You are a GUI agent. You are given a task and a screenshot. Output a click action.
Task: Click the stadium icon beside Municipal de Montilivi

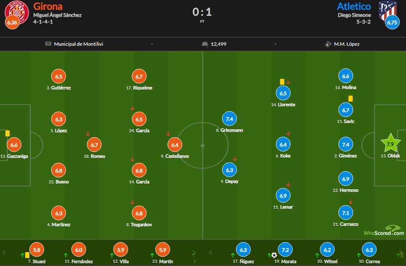coord(48,44)
